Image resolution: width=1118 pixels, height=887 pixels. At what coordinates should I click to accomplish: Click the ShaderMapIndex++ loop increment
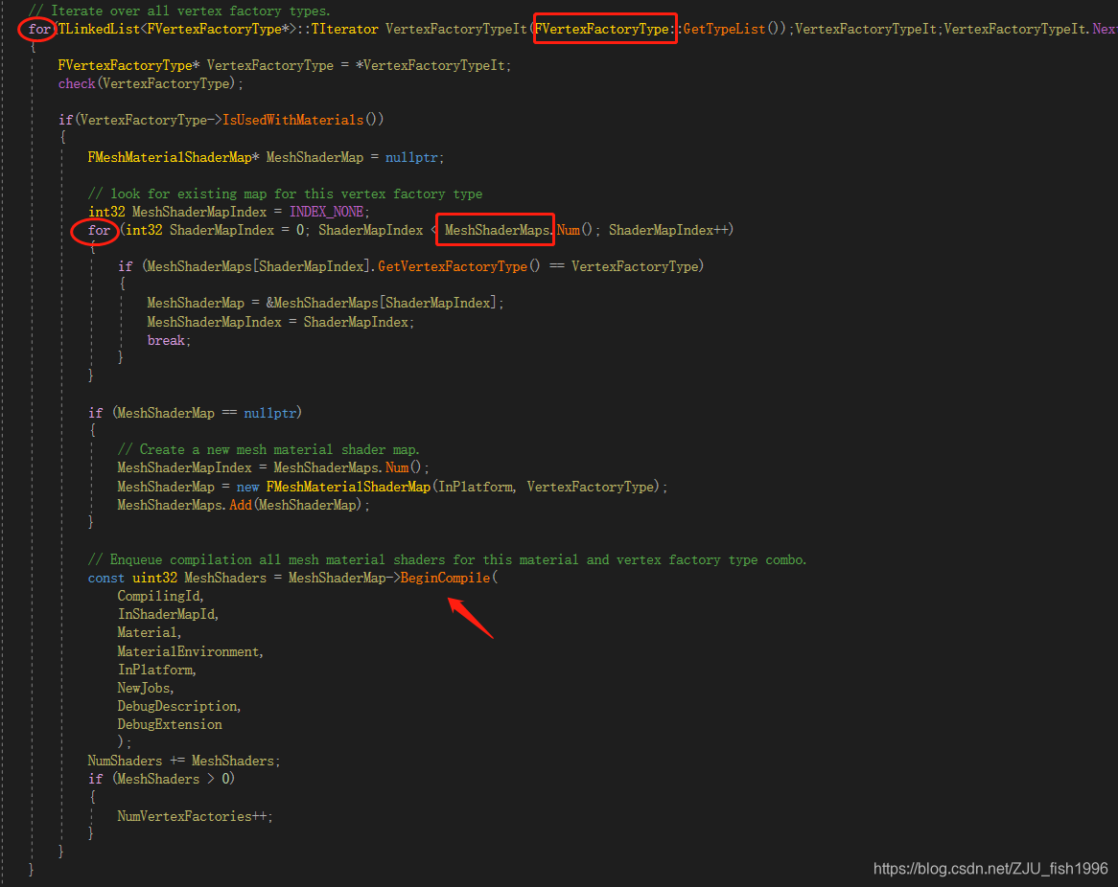[x=668, y=230]
